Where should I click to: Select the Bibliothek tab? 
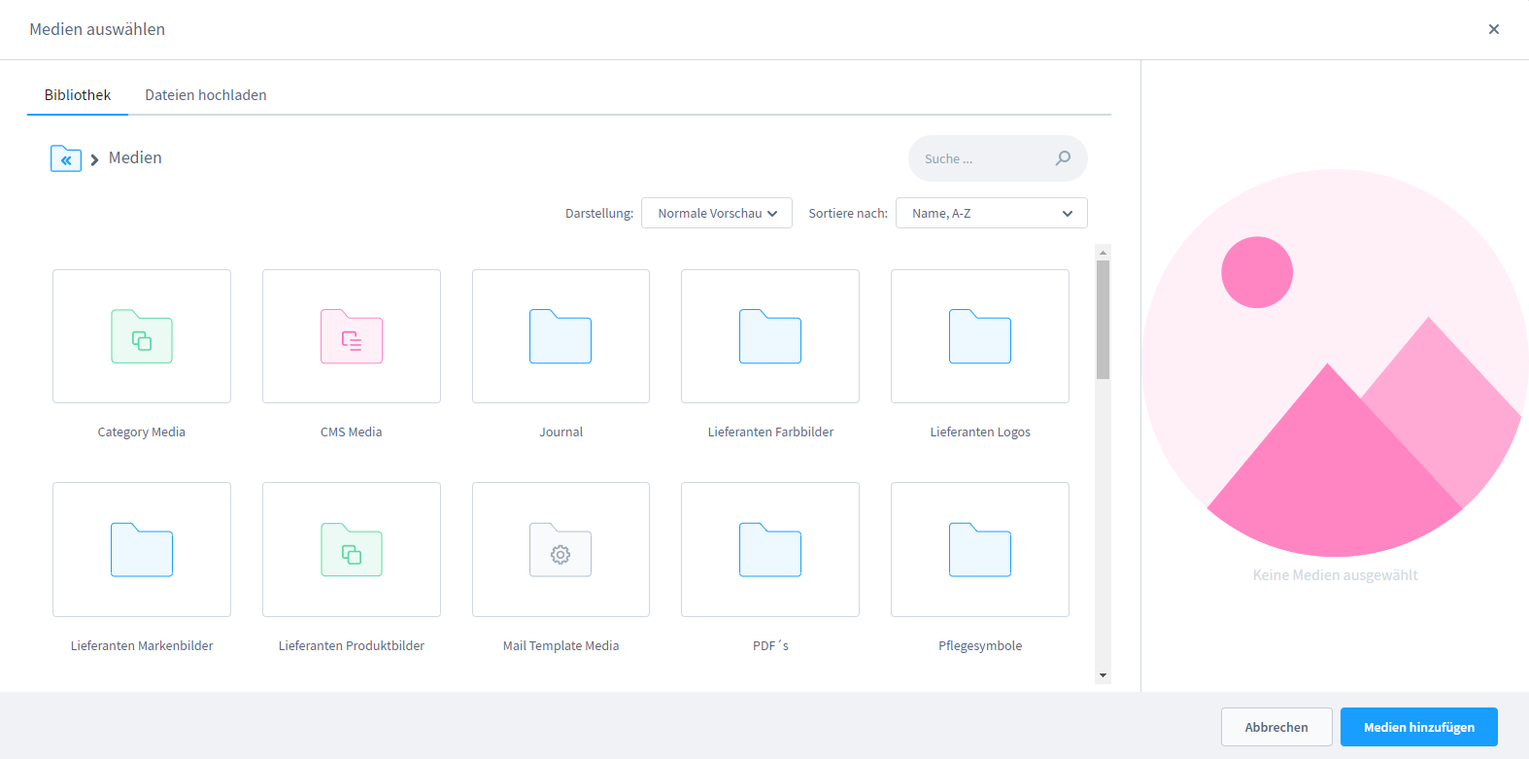[78, 95]
